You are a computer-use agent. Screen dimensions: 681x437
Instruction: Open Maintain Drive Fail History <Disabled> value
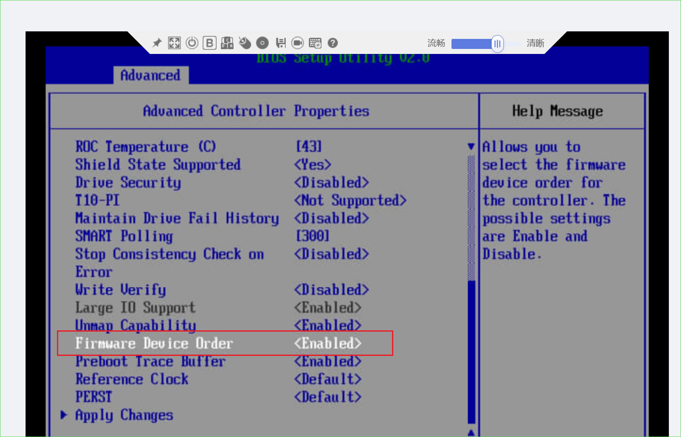point(332,218)
